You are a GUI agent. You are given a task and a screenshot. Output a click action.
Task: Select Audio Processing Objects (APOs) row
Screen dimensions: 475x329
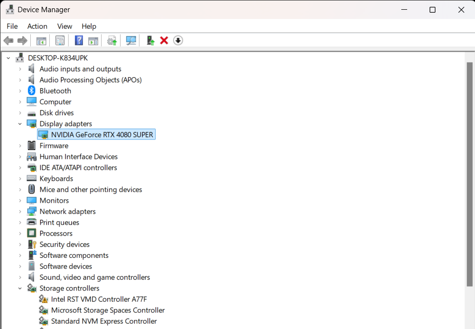pos(91,80)
